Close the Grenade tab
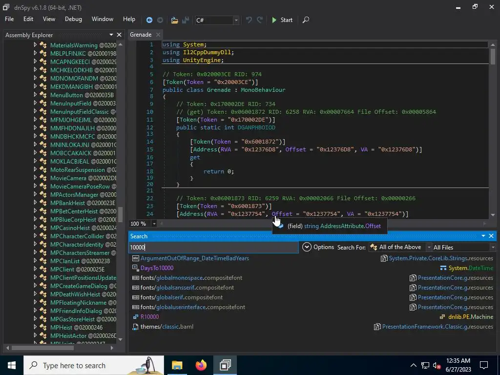 (158, 35)
